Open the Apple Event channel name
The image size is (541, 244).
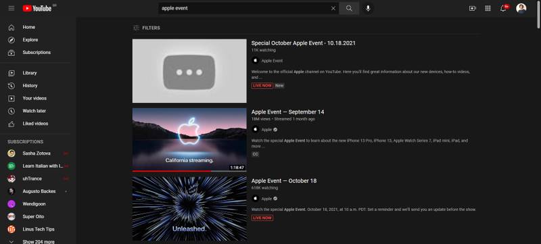tap(272, 61)
